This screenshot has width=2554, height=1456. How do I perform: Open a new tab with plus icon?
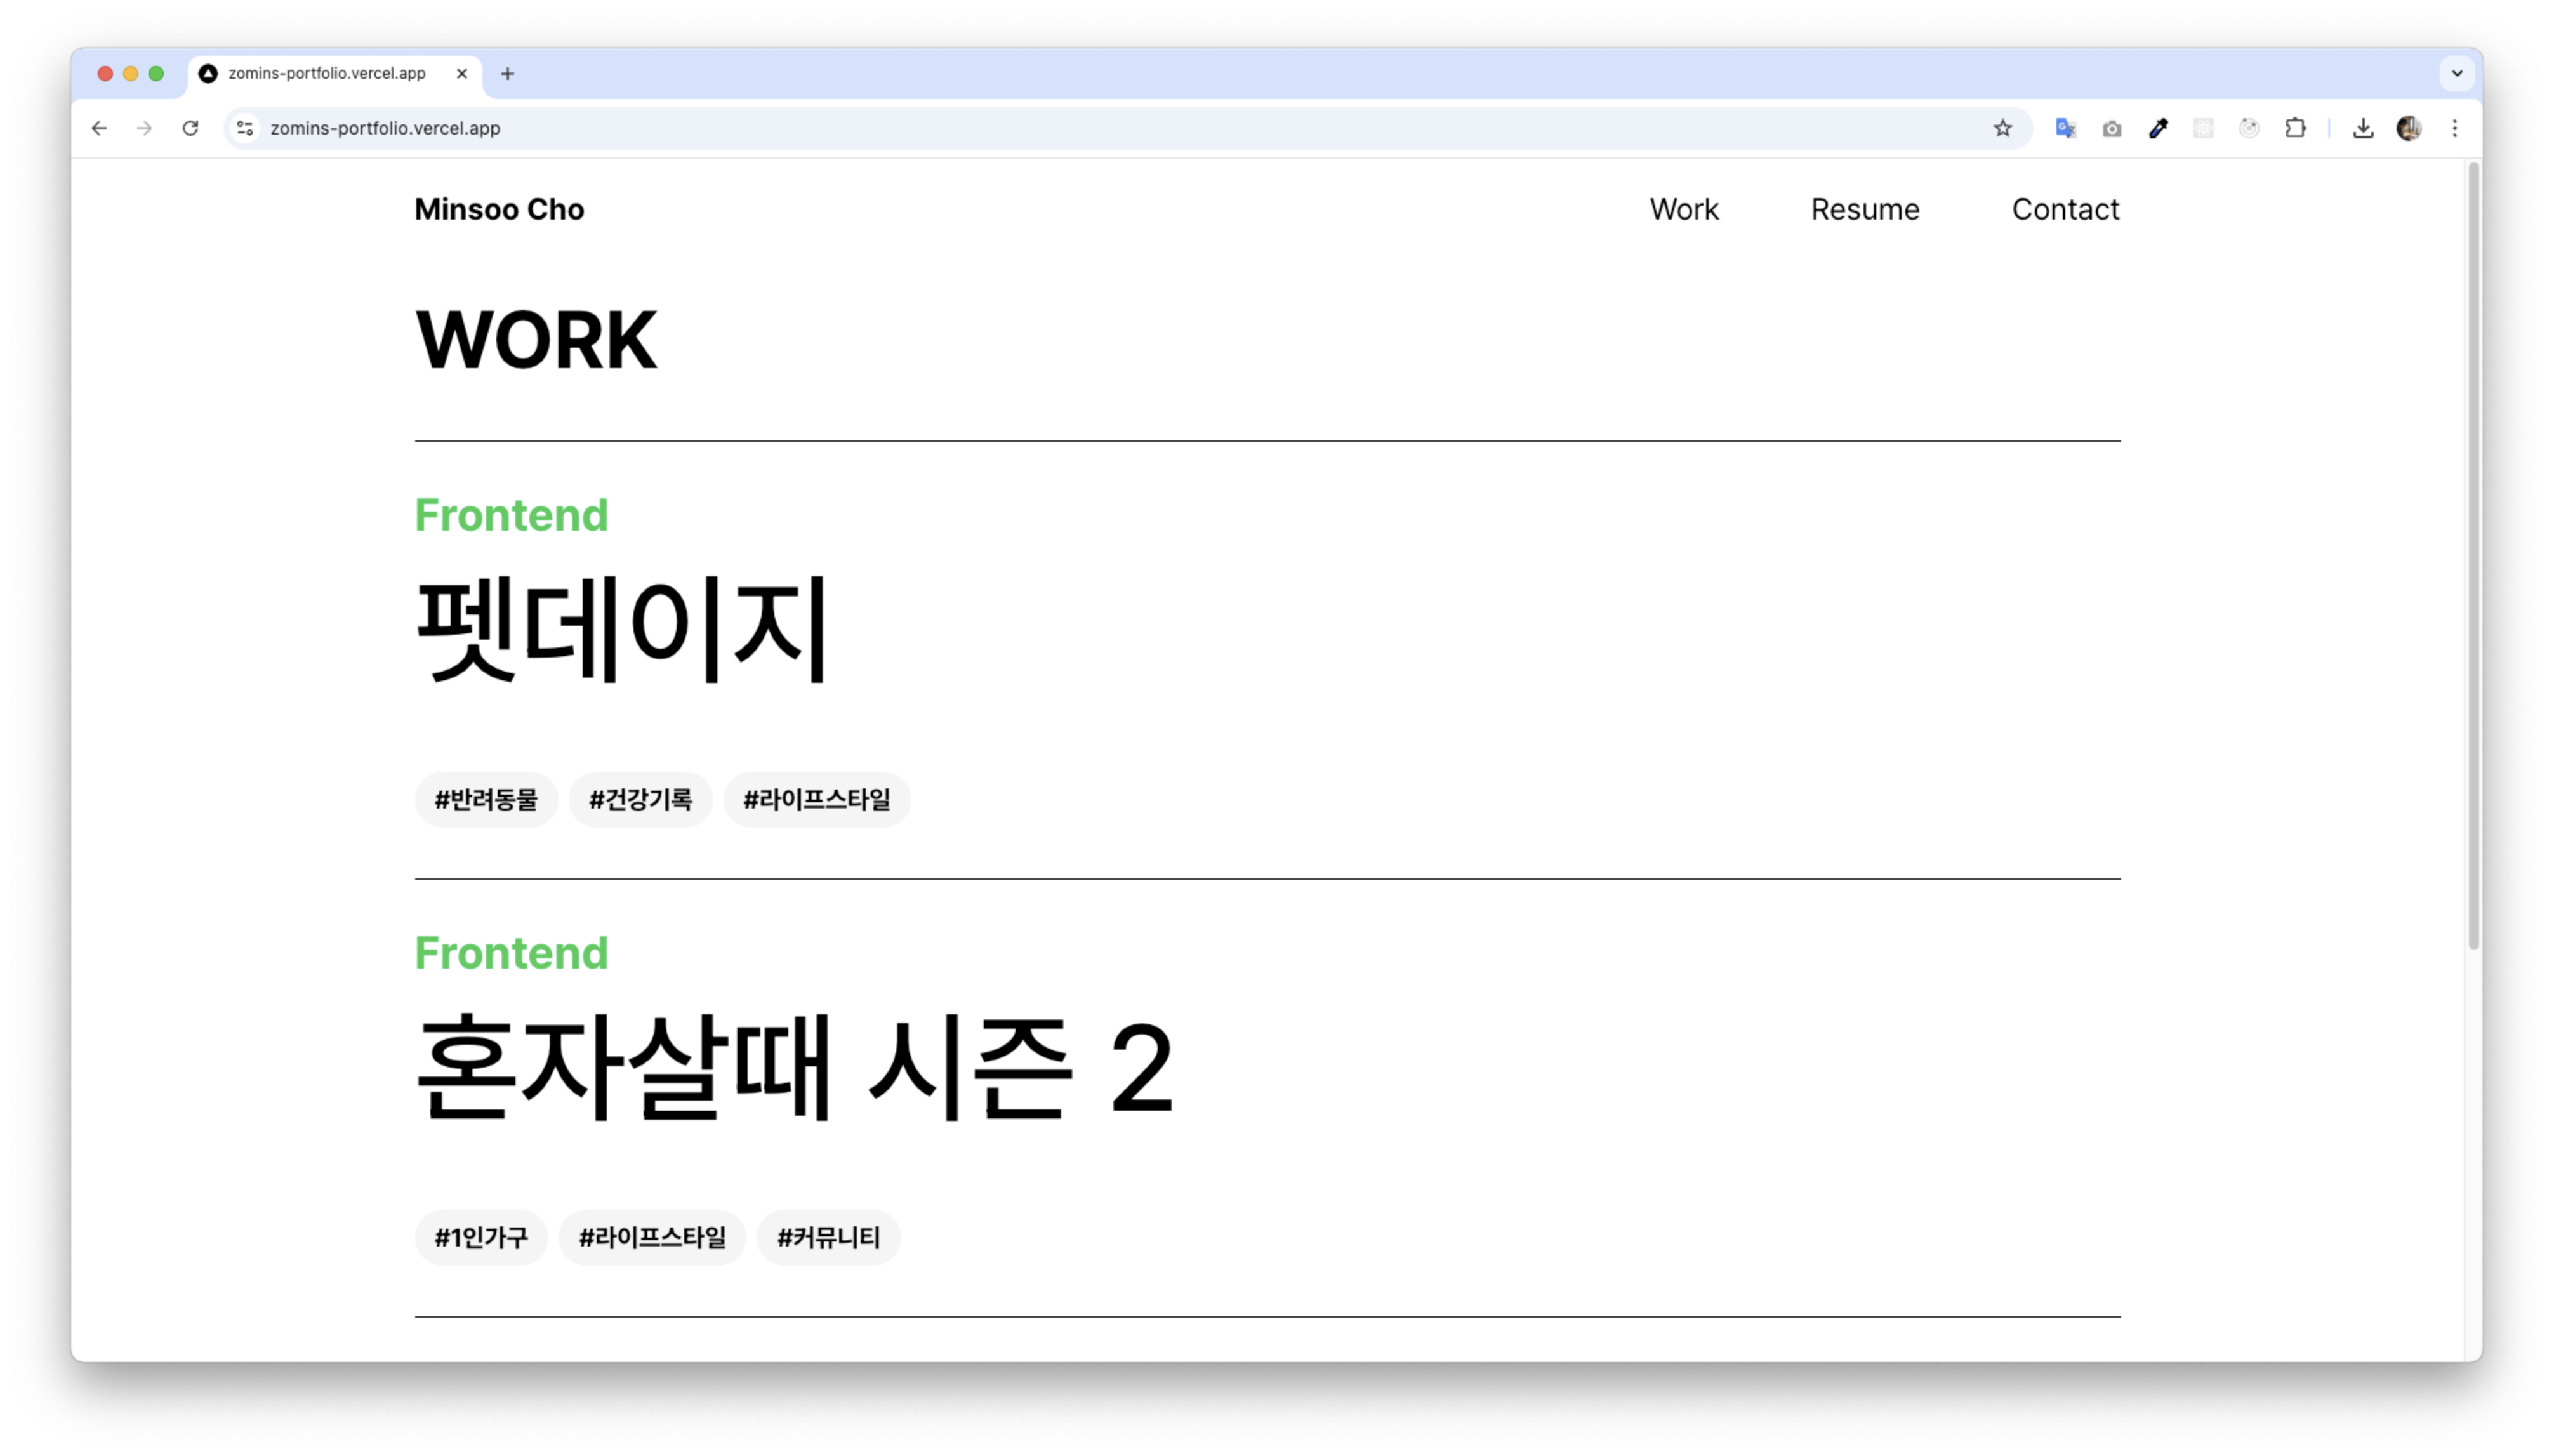point(507,73)
